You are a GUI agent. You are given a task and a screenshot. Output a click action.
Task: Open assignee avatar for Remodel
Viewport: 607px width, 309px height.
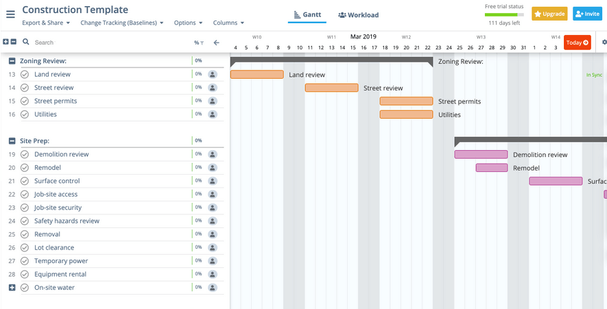click(212, 168)
